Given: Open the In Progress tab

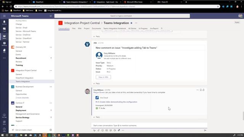Looking at the screenshot, I should (143, 29).
